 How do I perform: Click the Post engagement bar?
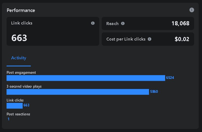tap(86, 78)
